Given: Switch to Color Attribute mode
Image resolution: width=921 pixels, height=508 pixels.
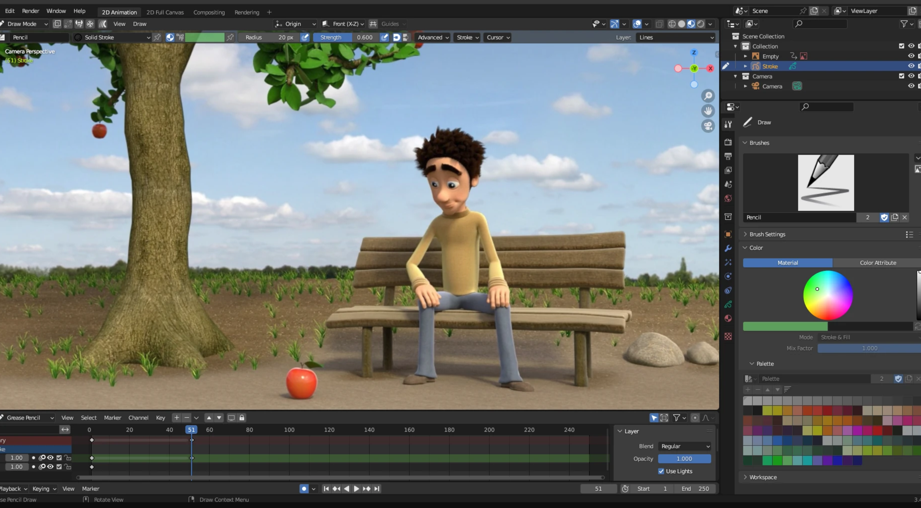Looking at the screenshot, I should pyautogui.click(x=878, y=263).
